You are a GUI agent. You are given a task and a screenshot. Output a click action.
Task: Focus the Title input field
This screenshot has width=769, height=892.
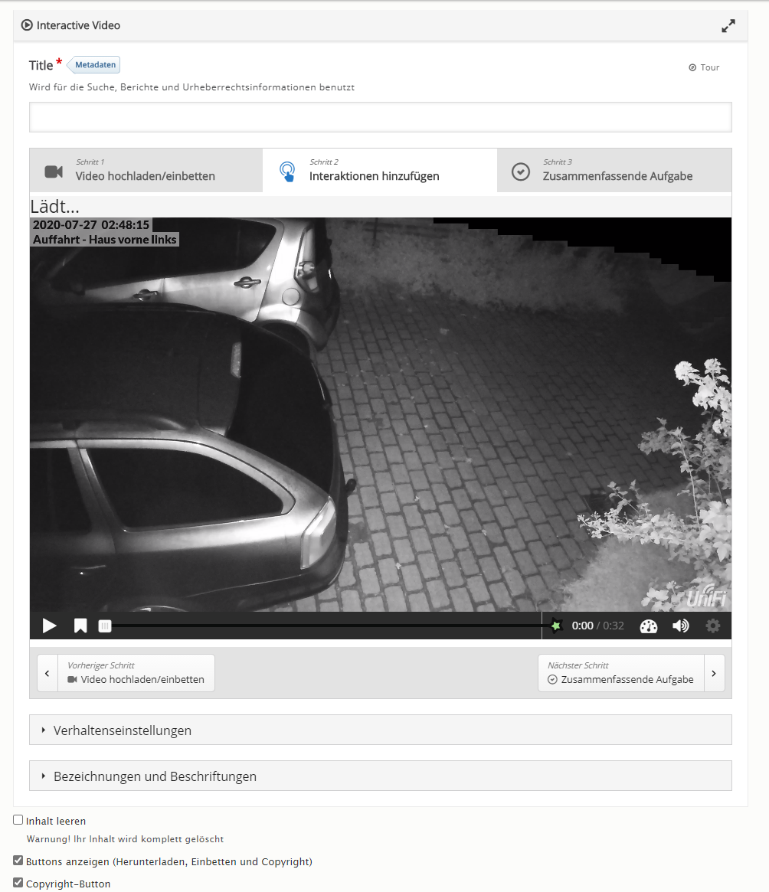point(380,117)
